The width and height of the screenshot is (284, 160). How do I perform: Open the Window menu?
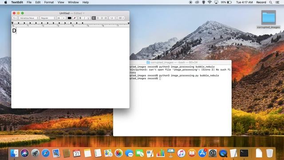point(73,2)
